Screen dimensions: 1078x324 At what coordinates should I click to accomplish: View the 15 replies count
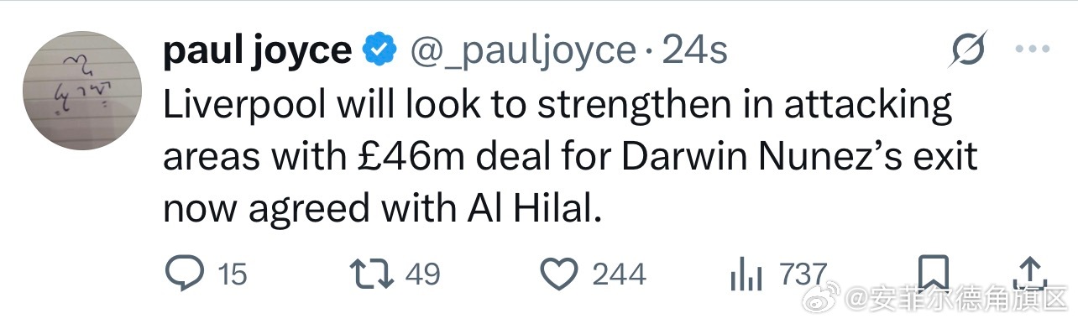233,274
